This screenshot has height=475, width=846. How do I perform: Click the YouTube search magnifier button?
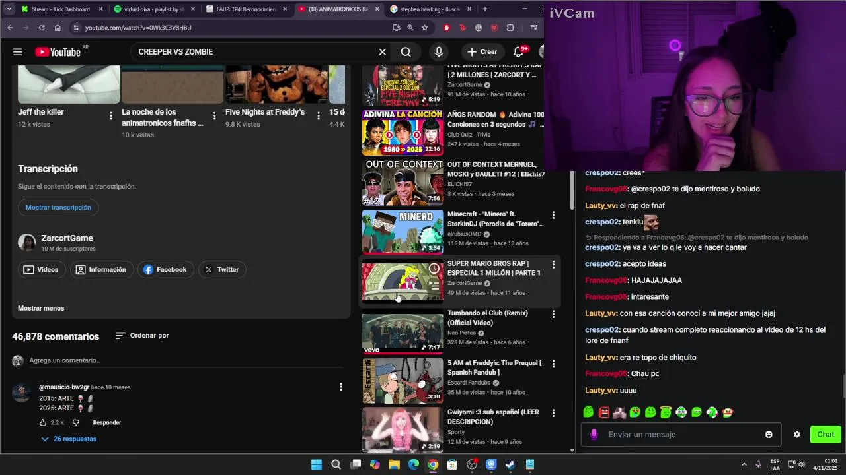(406, 52)
